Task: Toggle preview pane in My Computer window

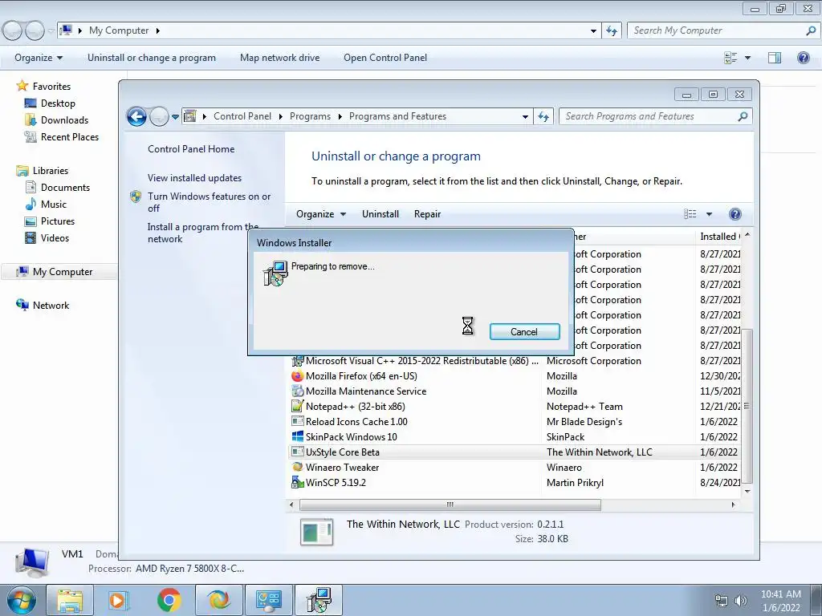Action: tap(775, 58)
